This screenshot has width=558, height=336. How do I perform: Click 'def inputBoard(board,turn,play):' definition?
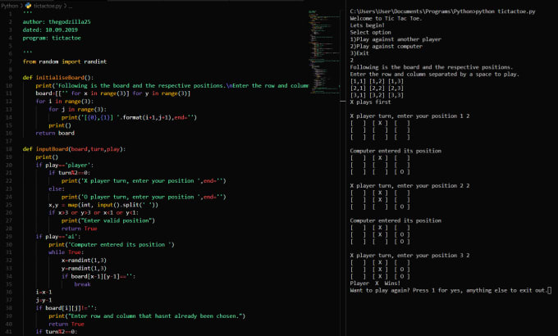click(74, 149)
